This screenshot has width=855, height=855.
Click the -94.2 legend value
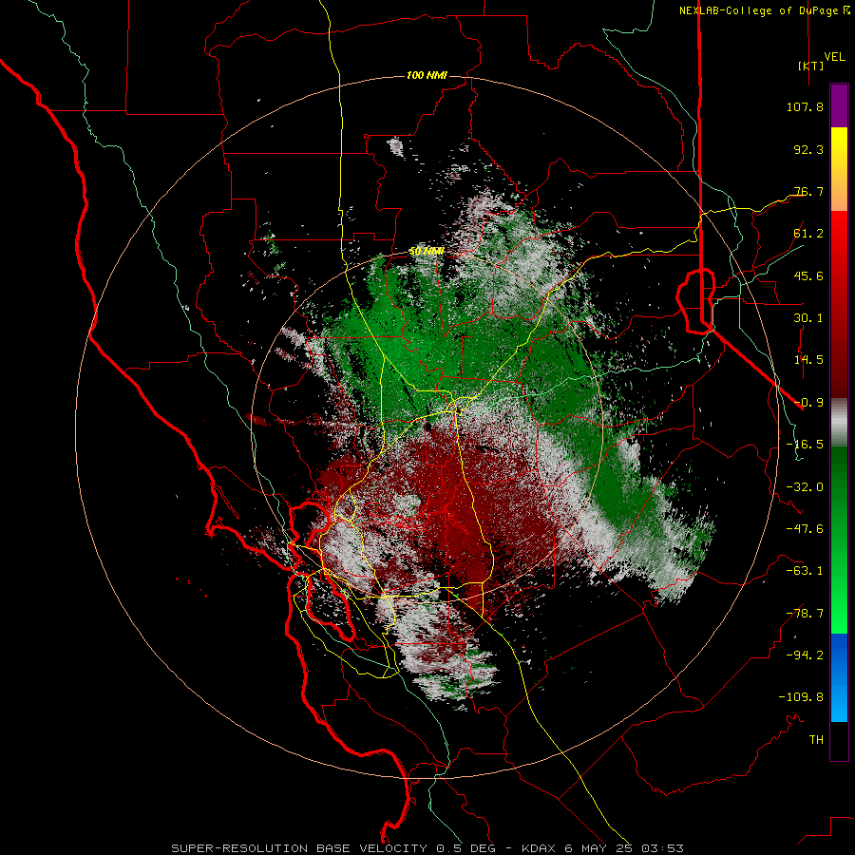click(805, 655)
